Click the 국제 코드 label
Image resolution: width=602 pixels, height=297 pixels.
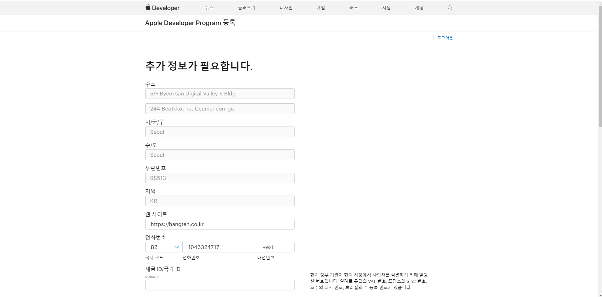(154, 257)
